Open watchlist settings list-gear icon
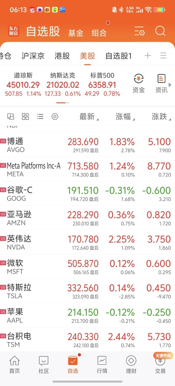This screenshot has height=386, width=175. (x=140, y=32)
